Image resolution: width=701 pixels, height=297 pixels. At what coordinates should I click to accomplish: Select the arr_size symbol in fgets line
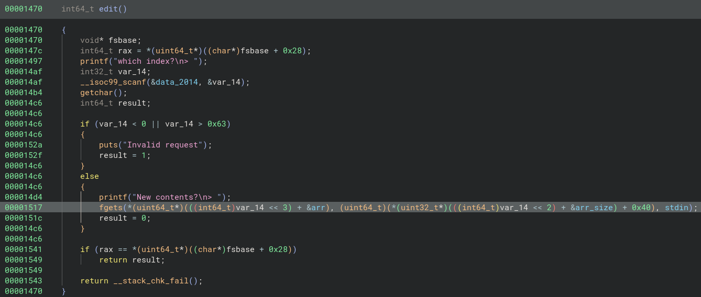point(593,208)
